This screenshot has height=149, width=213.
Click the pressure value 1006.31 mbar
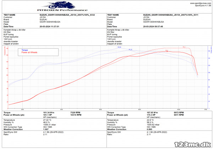50,125
